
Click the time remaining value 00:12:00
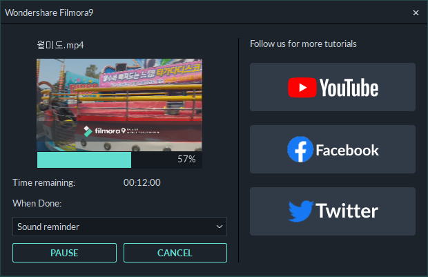(x=142, y=182)
